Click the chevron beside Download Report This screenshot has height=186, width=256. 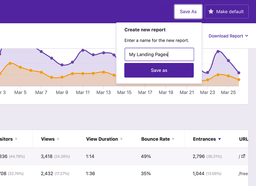247,36
